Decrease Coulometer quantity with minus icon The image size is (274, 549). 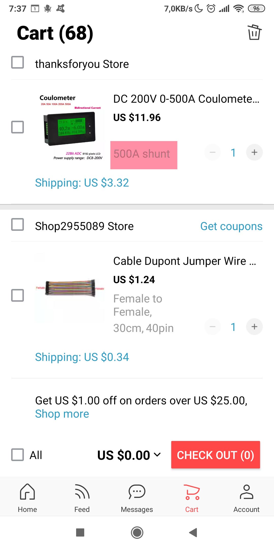[x=213, y=152]
